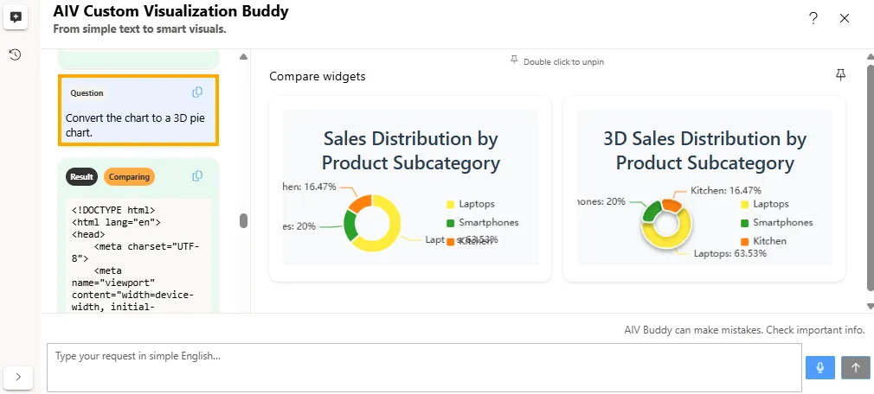Click the yellow Laptops swatch in 3D chart
Image resolution: width=874 pixels, height=394 pixels.
pyautogui.click(x=744, y=204)
